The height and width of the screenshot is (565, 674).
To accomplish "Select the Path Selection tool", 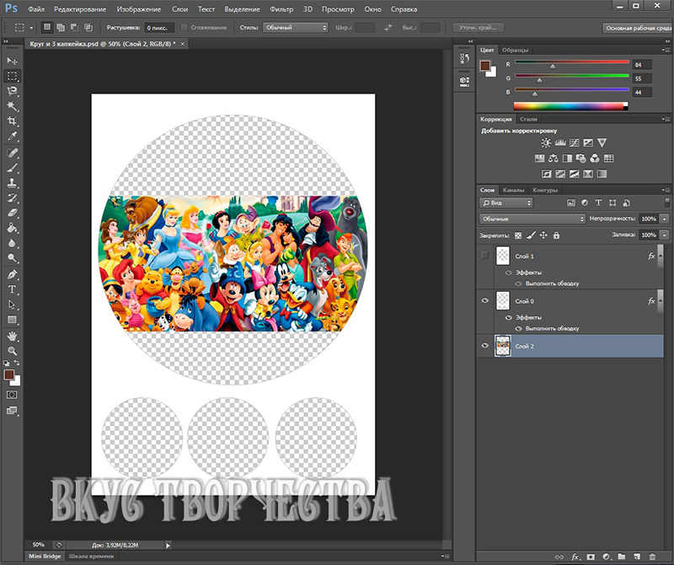I will pos(12,304).
